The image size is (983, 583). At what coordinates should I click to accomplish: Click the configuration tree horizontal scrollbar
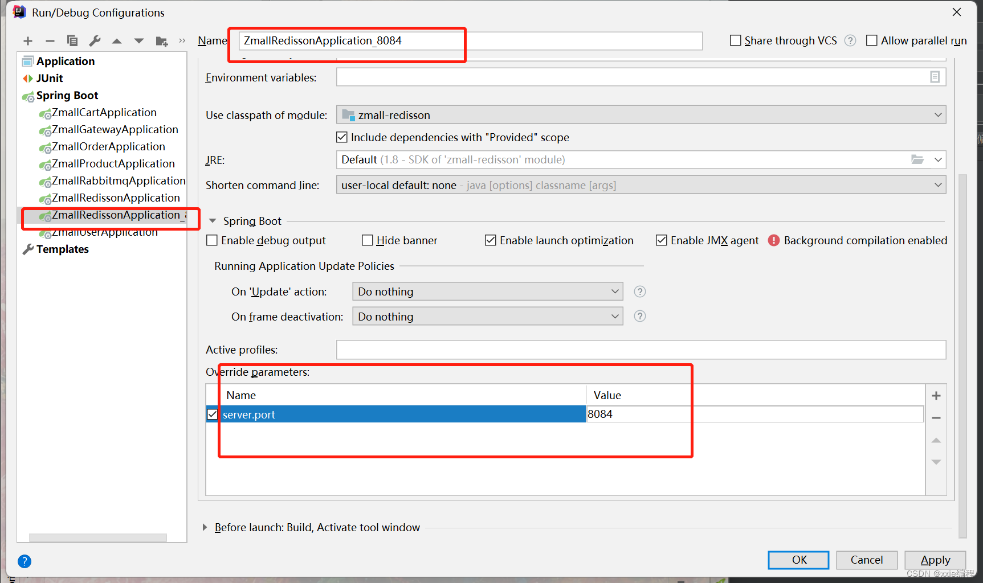tap(97, 537)
